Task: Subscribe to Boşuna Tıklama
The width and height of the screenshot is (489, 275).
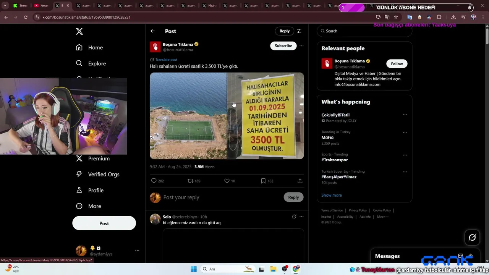Action: [283, 45]
